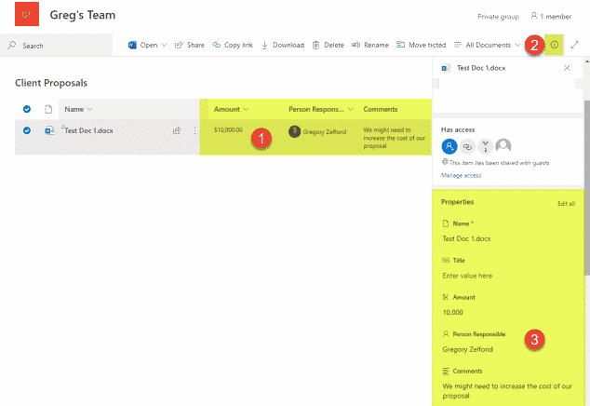The image size is (590, 406).
Task: Edit the Name property value Test Doc 1.docx
Action: [x=466, y=238]
